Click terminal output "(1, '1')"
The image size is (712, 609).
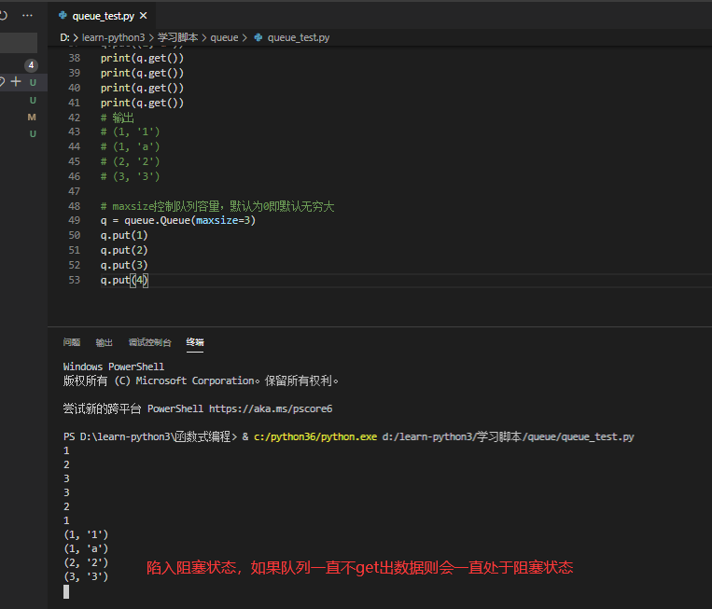point(86,534)
